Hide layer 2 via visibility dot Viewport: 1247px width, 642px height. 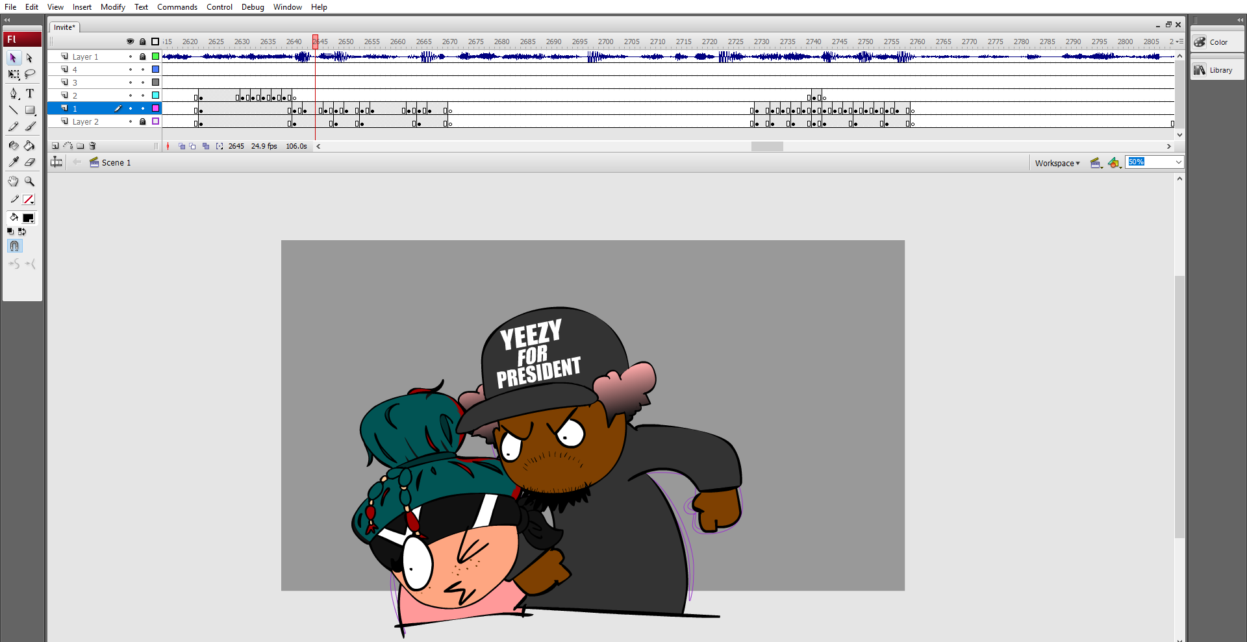pos(131,95)
